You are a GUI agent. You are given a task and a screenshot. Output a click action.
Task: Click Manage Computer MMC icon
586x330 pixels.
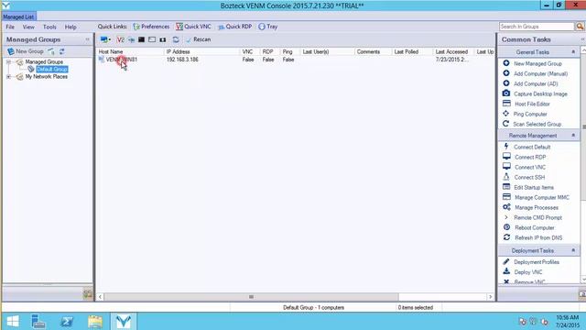click(506, 197)
